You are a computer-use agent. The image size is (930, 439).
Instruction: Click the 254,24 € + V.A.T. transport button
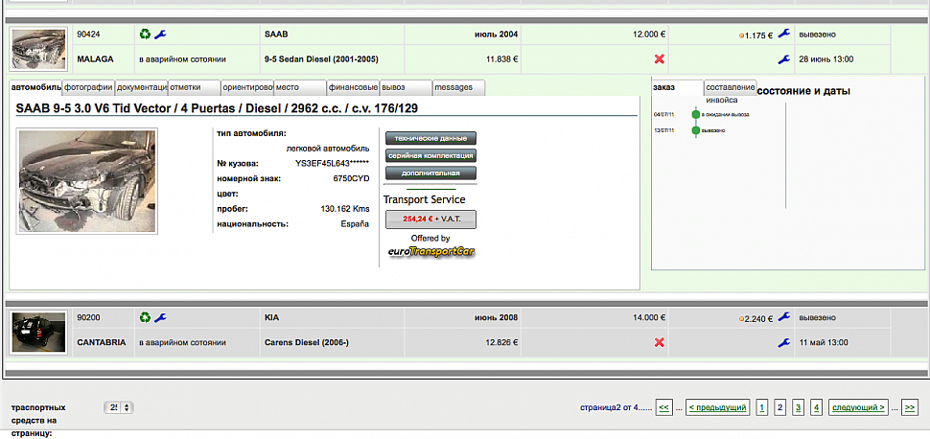coord(430,219)
